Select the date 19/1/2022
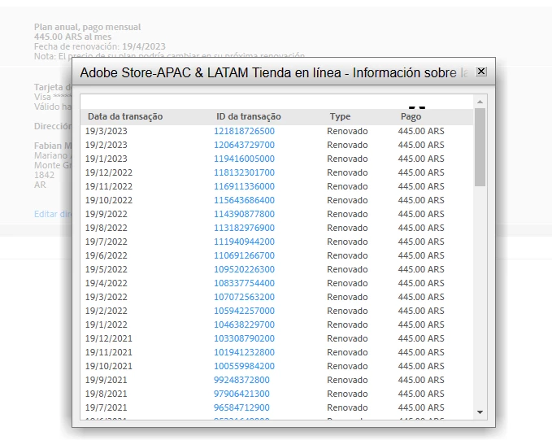Viewport: 552px width, 440px height. (106, 325)
